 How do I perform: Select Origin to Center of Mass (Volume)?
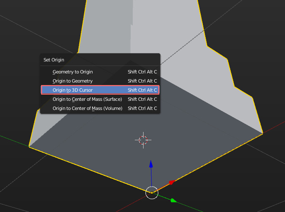[100, 108]
